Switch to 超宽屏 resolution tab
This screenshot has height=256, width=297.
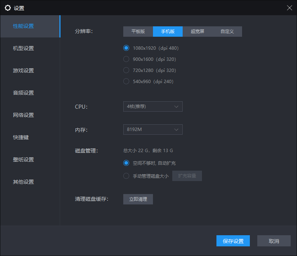198,32
